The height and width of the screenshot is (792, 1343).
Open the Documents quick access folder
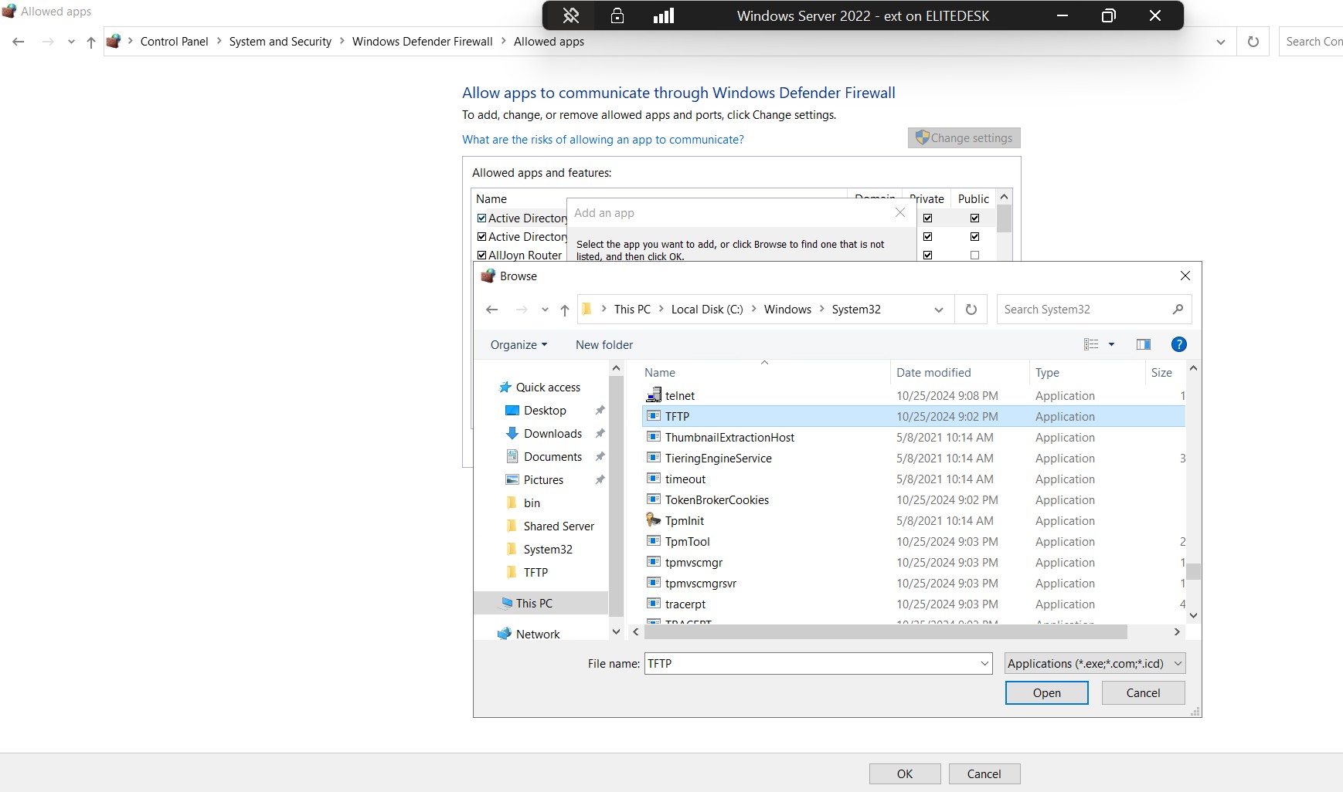552,457
